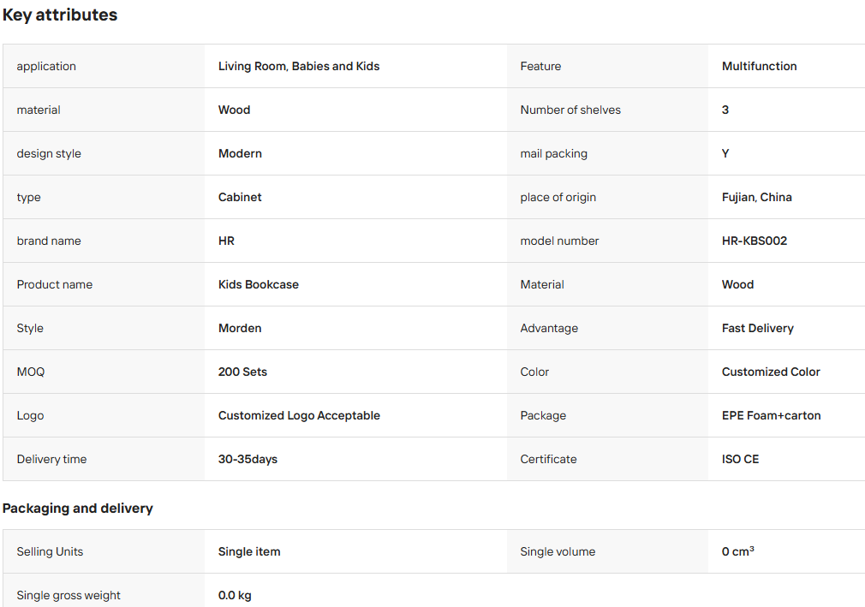Select the Kids Bookcase product name

pyautogui.click(x=259, y=284)
